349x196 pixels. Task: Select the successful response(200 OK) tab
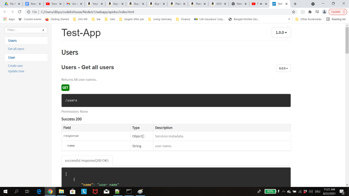[87, 160]
